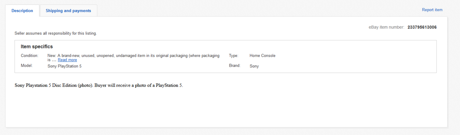Select the 'Sony' brand value

coord(254,66)
